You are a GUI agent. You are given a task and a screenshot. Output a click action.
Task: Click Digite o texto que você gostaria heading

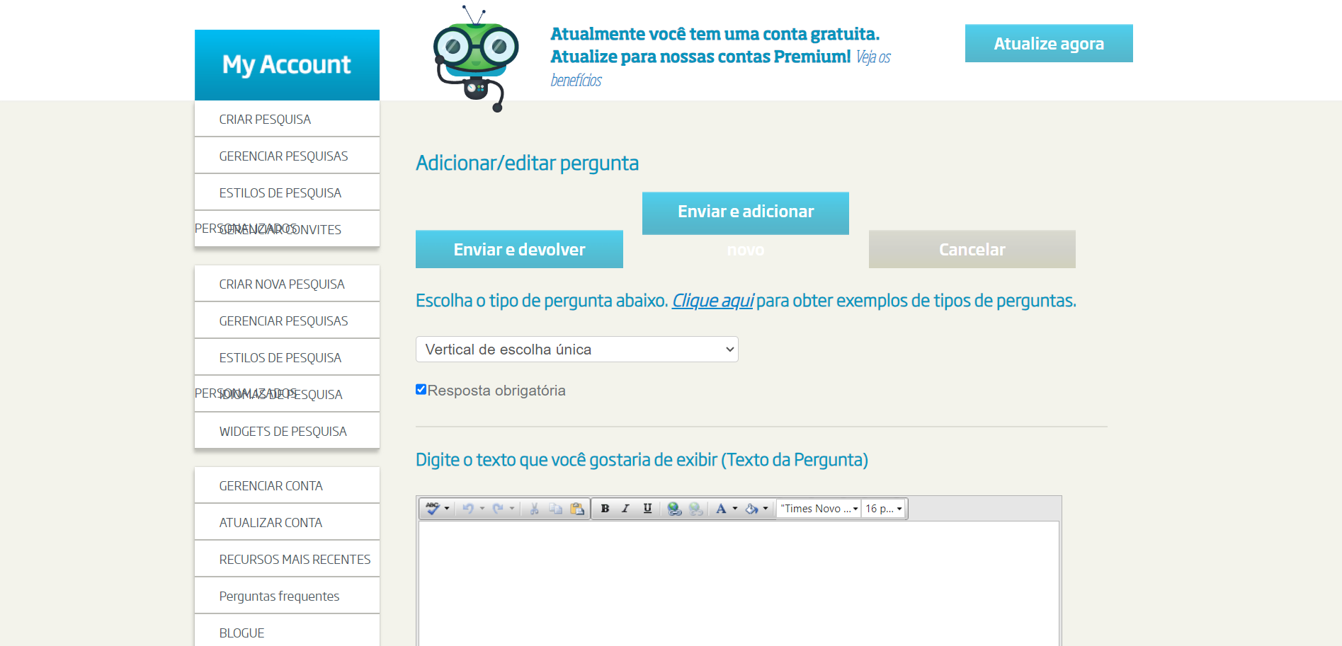pos(642,460)
